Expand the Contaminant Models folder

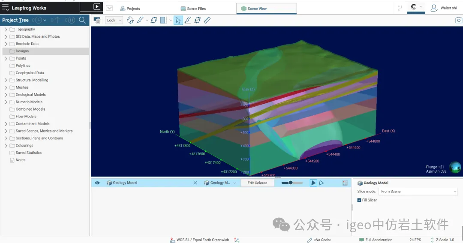(6, 124)
